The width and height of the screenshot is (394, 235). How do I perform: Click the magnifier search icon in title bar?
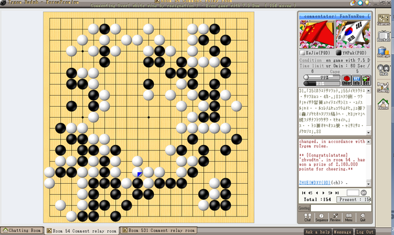tap(361, 2)
